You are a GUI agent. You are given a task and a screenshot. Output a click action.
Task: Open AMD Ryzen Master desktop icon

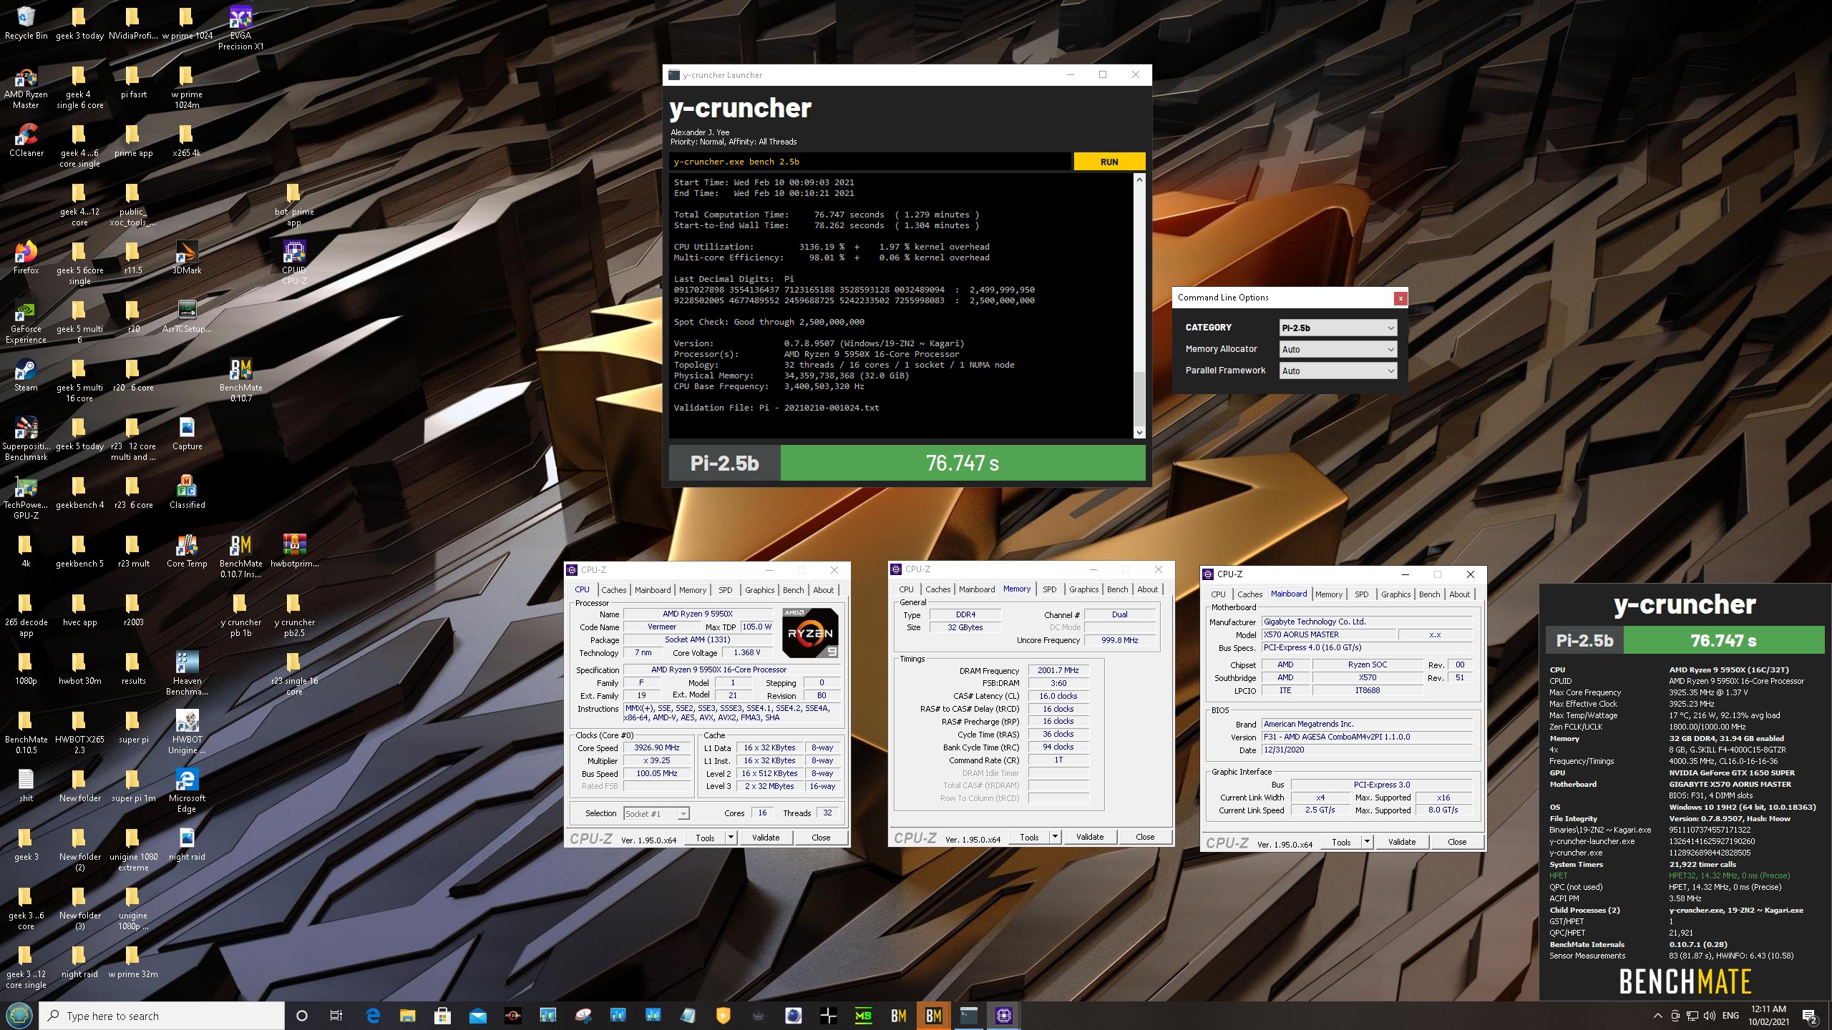pos(26,87)
